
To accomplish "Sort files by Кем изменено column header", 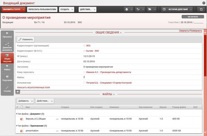I will point(146,107).
